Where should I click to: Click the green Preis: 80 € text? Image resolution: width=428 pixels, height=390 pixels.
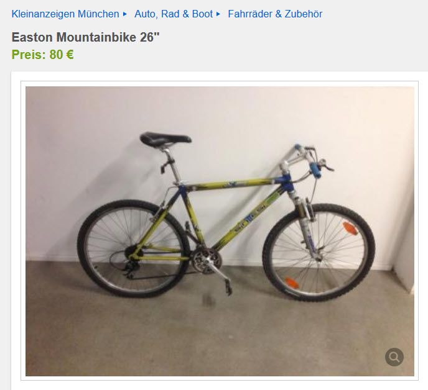pos(42,55)
